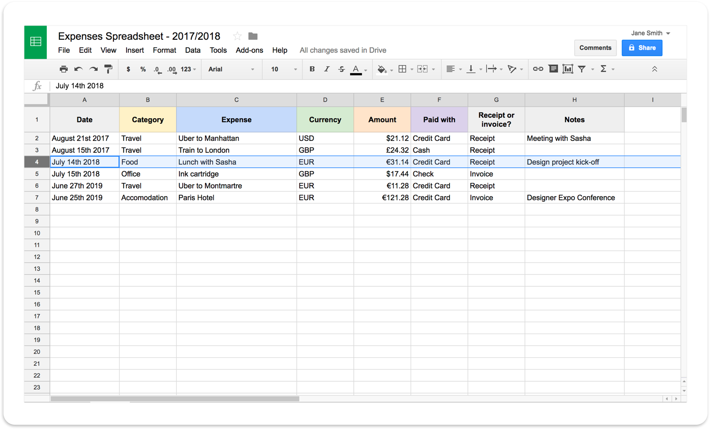Decrease decimal places
710x429 pixels.
coord(157,69)
